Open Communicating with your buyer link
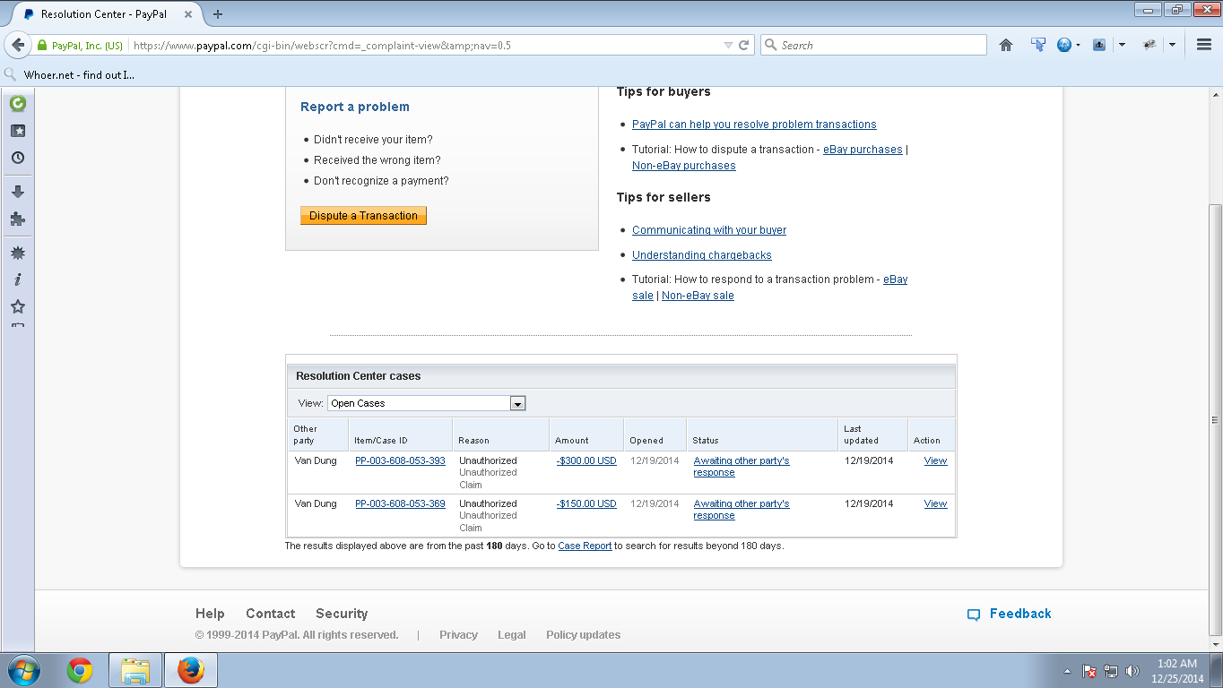Screen dimensions: 1223x688 pos(709,230)
